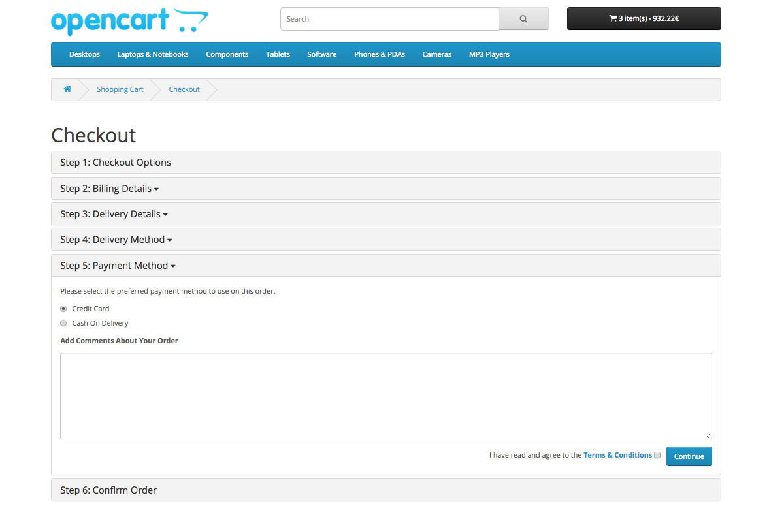
Task: Click the home icon in breadcrumb
Action: coord(67,89)
